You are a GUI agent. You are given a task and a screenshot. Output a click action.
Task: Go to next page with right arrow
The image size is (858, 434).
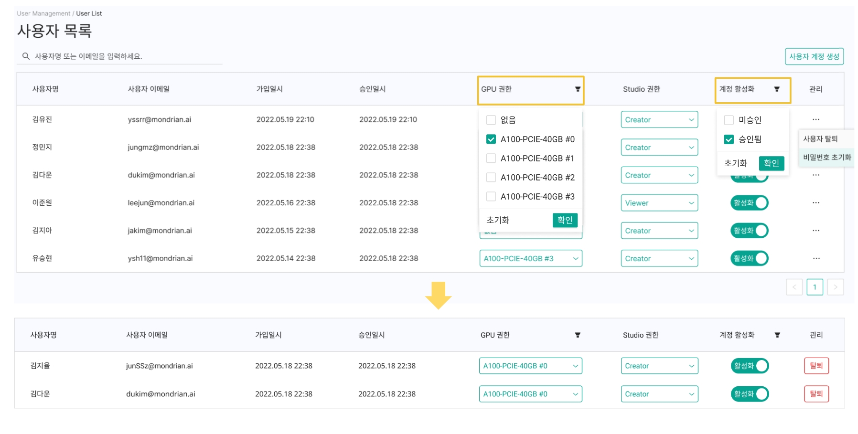click(x=835, y=287)
